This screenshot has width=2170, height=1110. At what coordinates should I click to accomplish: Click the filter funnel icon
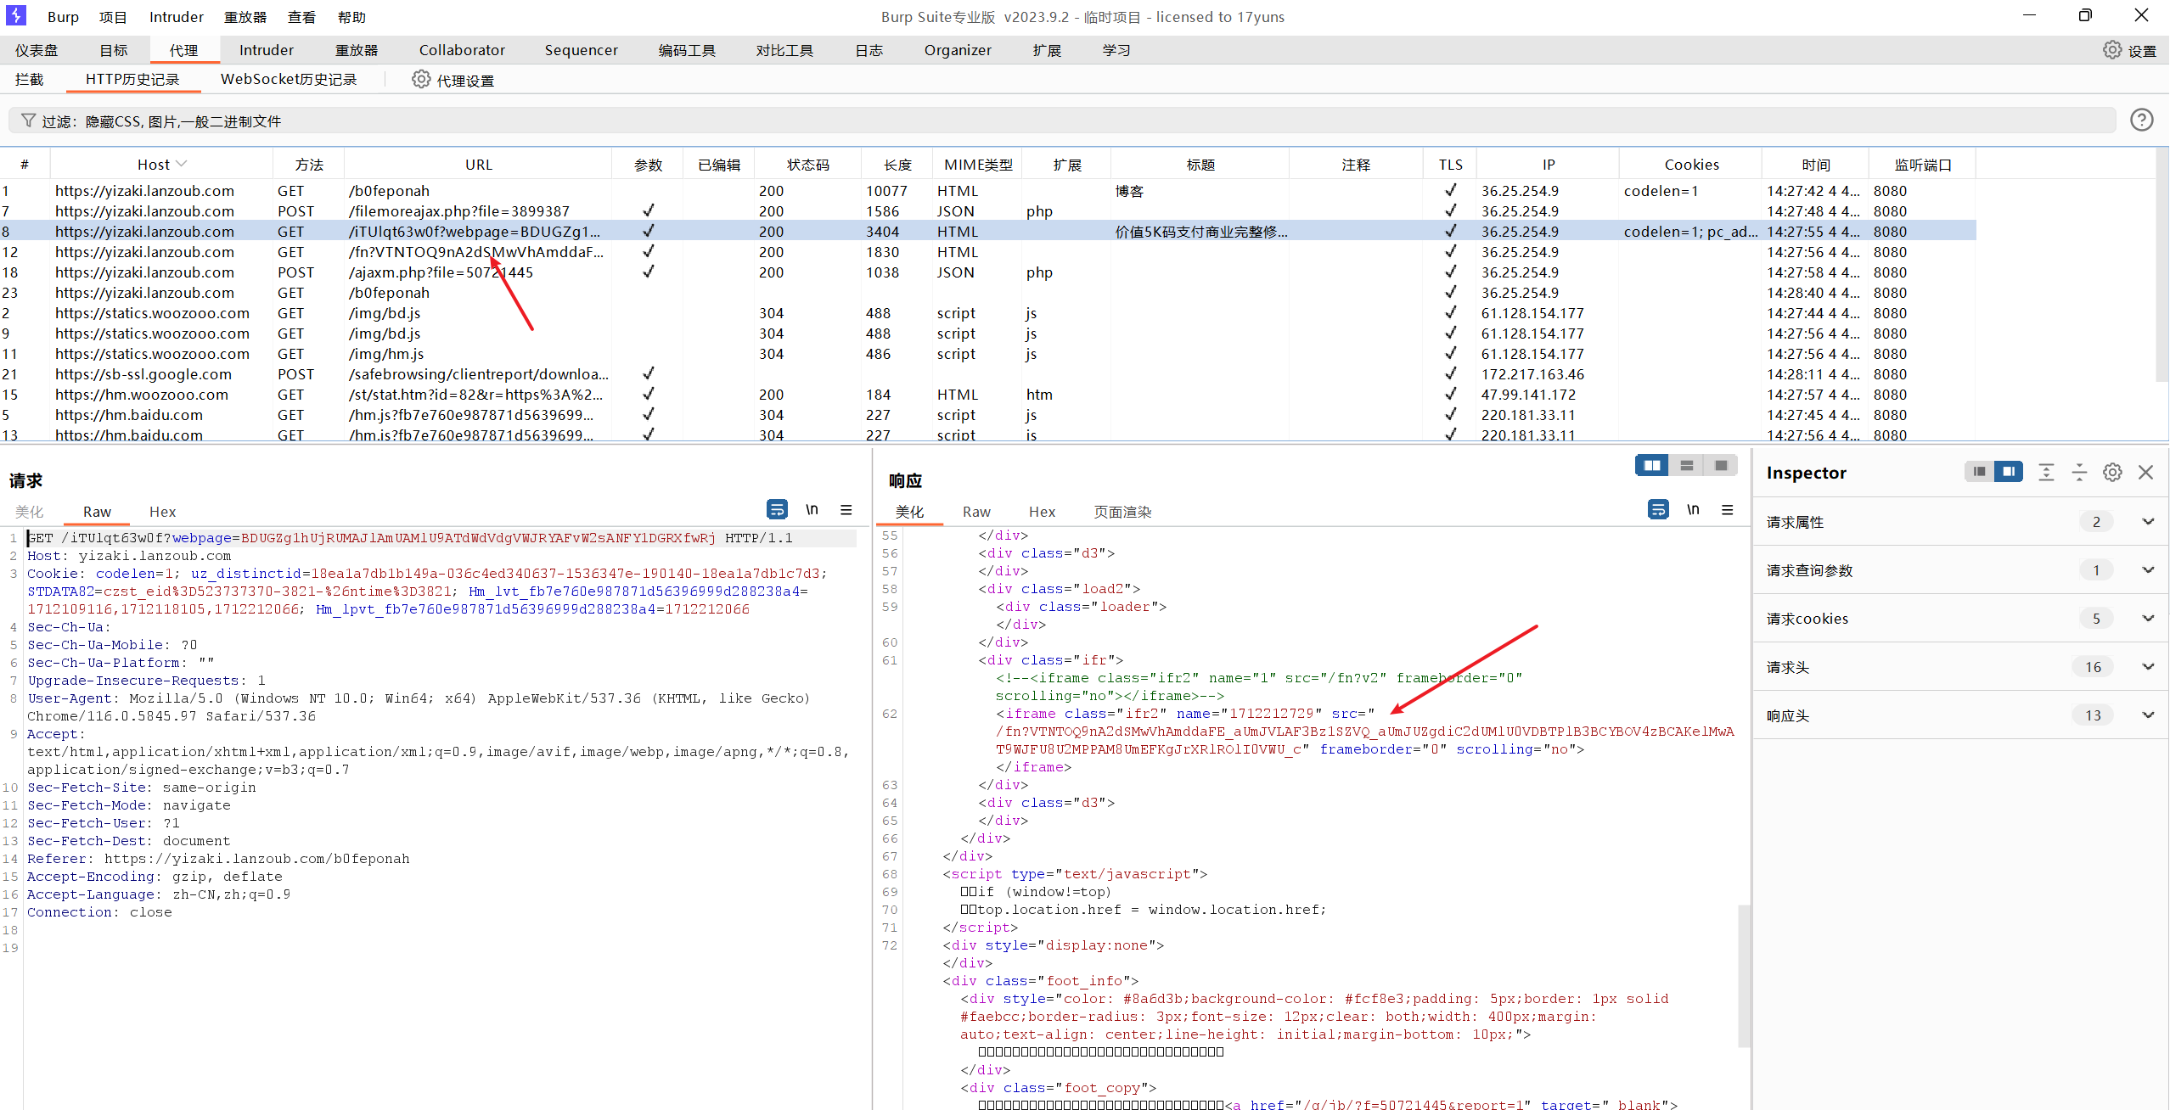28,121
